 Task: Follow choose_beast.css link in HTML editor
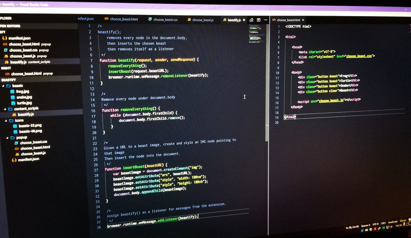[360, 56]
